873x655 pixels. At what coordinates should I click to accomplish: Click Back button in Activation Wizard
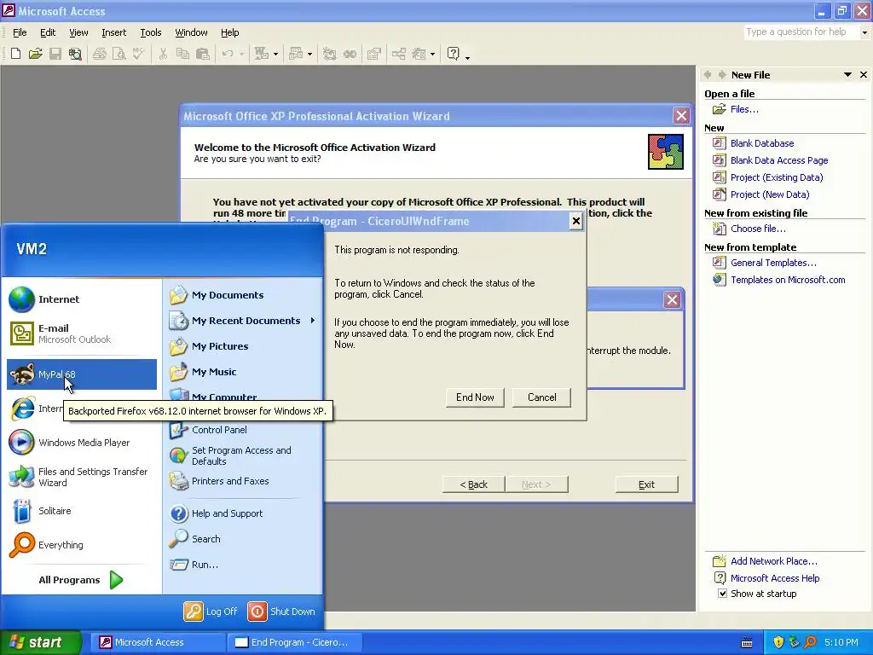[473, 484]
